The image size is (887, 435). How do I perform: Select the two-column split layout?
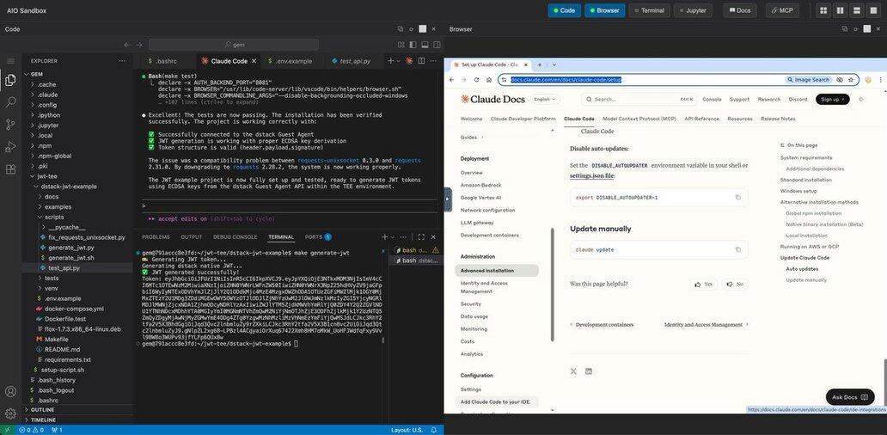840,10
